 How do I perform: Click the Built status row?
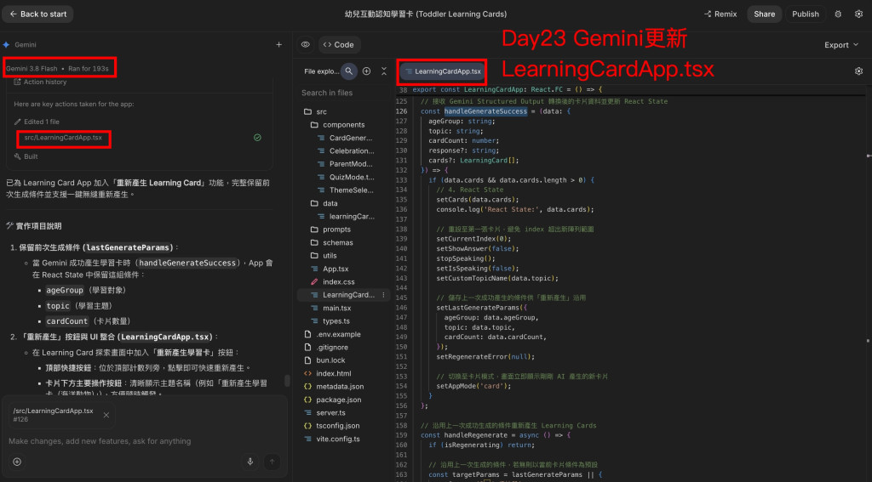click(26, 156)
